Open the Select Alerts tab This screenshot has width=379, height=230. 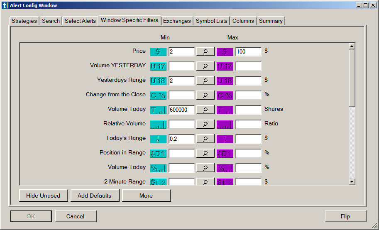point(80,21)
